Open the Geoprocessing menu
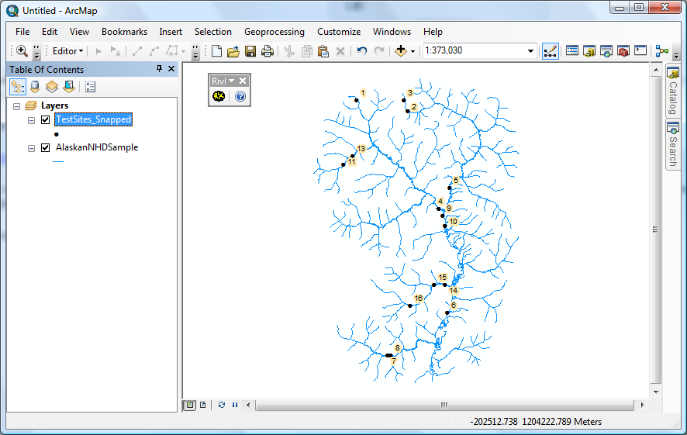This screenshot has height=435, width=687. click(274, 32)
